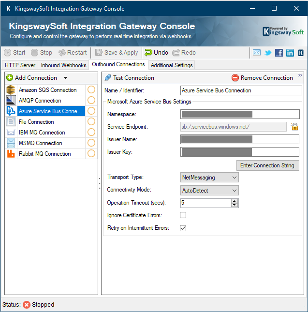Select Amazon SQS Connection in list

51,90
